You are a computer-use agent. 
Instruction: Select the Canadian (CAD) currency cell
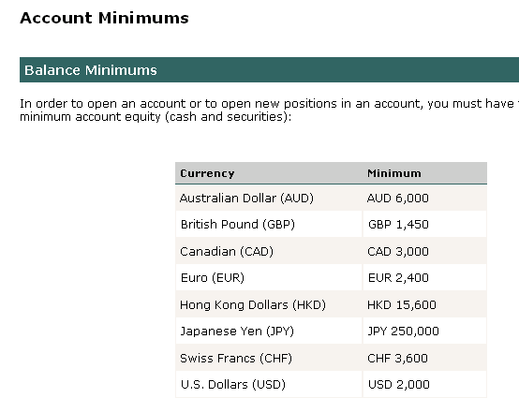pyautogui.click(x=269, y=251)
